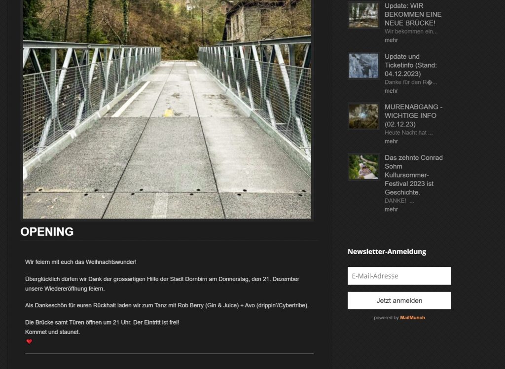Click 'mehr' under the Kultursommer-Festival post

click(391, 210)
